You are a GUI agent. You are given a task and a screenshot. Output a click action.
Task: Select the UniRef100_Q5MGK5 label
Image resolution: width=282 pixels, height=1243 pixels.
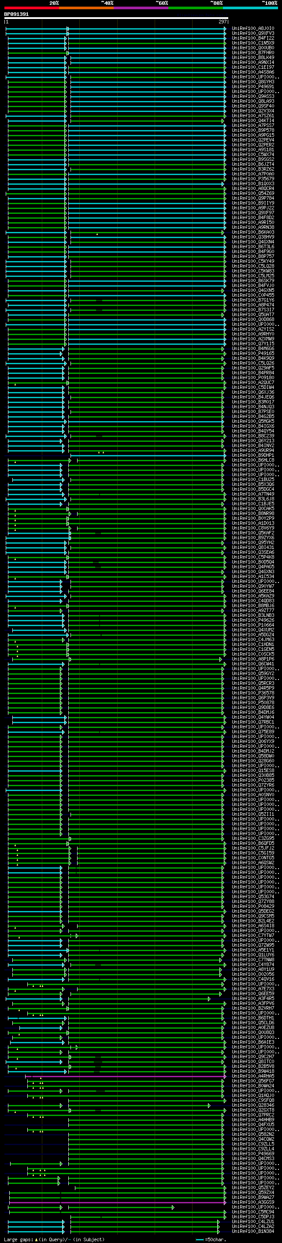252,421
